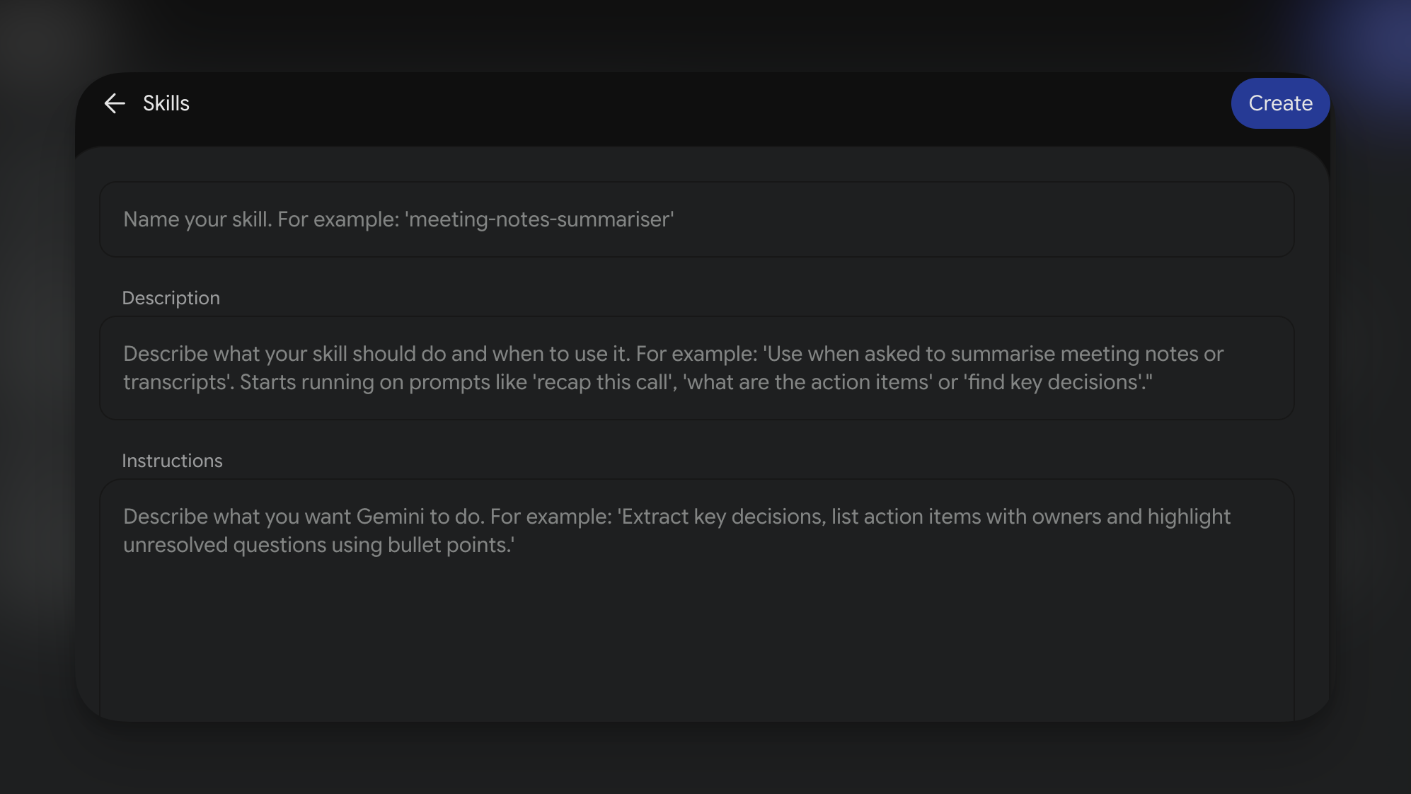1411x794 pixels.
Task: Click the Instructions field label
Action: tap(172, 461)
